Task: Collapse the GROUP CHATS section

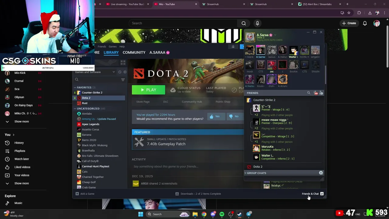Action: [256, 173]
